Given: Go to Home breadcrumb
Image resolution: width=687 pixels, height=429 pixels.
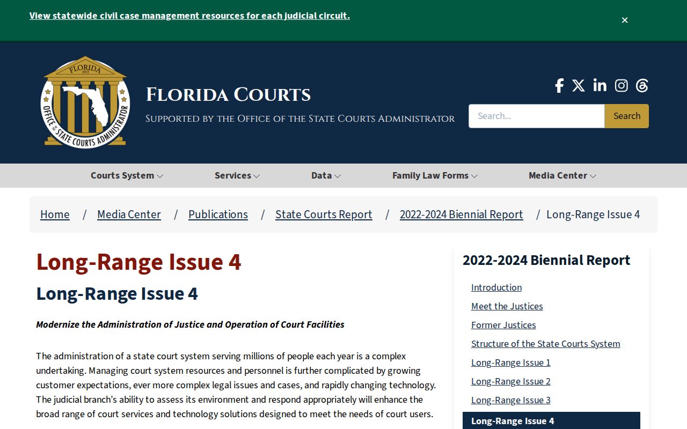Looking at the screenshot, I should click(x=55, y=214).
